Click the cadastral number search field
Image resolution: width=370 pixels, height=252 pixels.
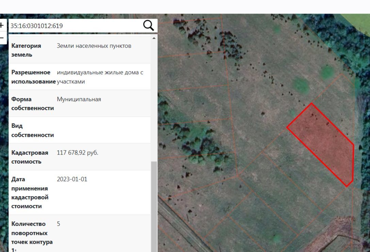75,26
